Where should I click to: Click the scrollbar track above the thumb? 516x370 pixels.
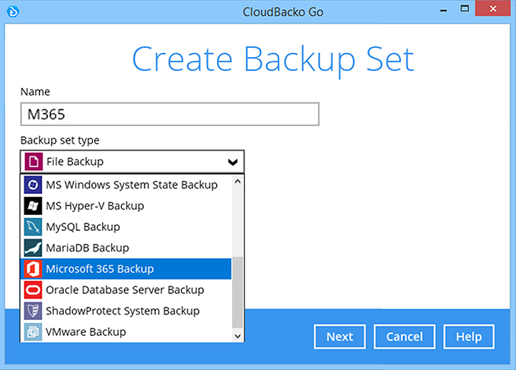237,222
